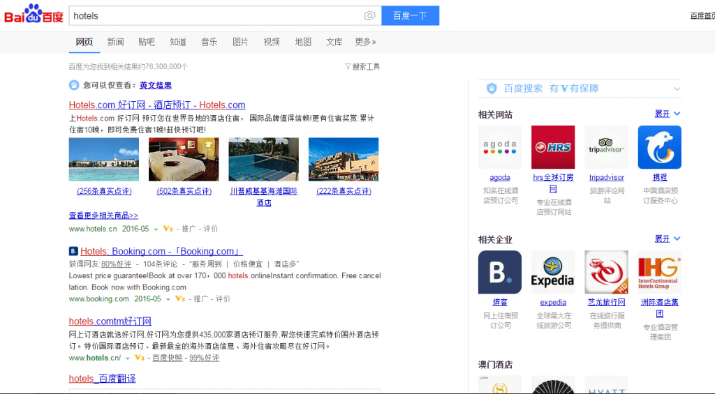Click the 99%好评 link
The width and height of the screenshot is (715, 394).
click(205, 358)
